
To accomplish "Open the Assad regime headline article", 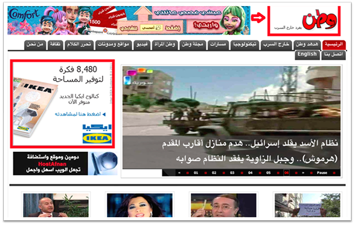I will click(x=249, y=151).
